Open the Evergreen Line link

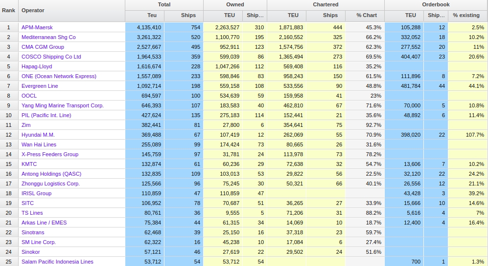click(40, 86)
